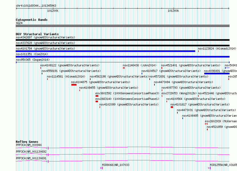
Task: Open nsv4101617 variant label
Action: pos(200,104)
